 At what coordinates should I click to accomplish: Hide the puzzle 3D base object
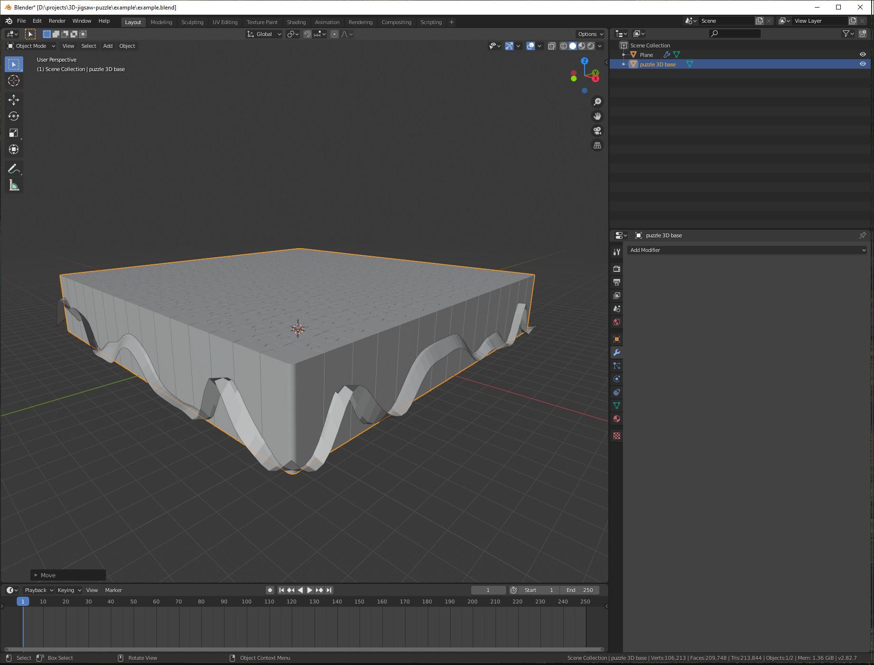click(863, 64)
